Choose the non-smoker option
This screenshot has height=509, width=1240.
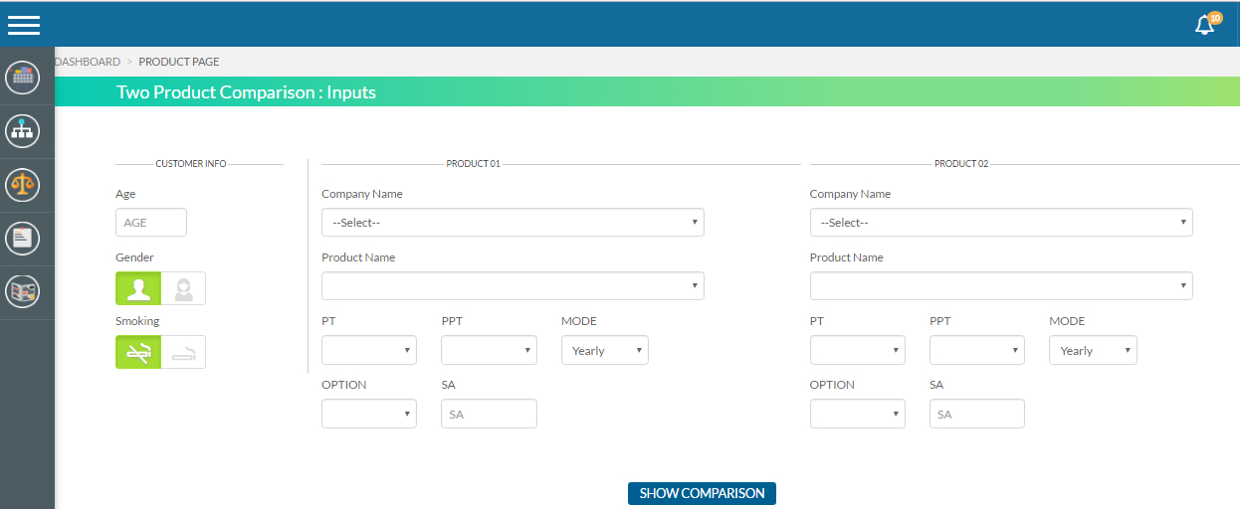coord(138,352)
